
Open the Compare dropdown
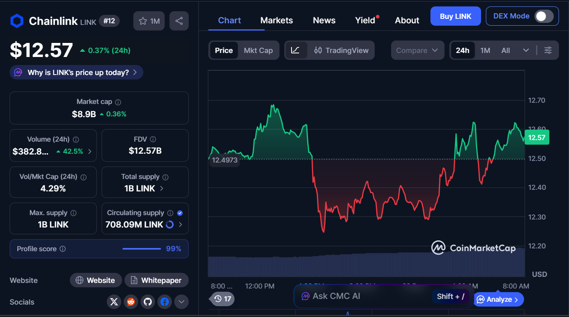tap(417, 50)
